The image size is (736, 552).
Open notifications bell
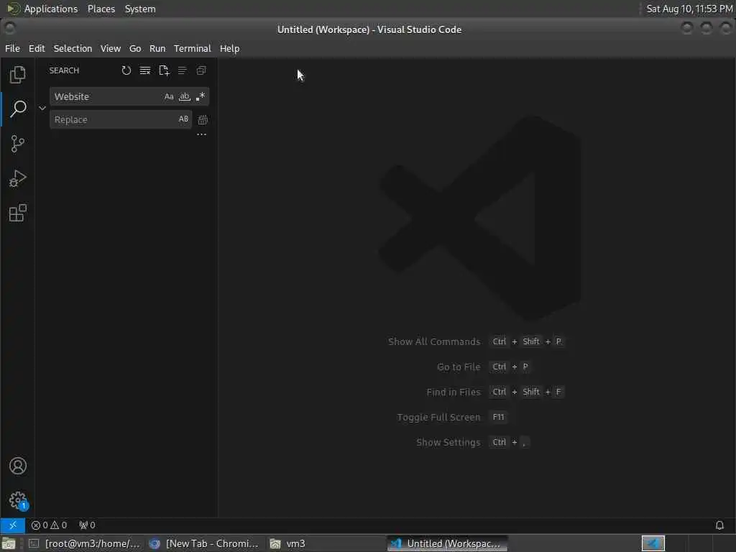[719, 525]
